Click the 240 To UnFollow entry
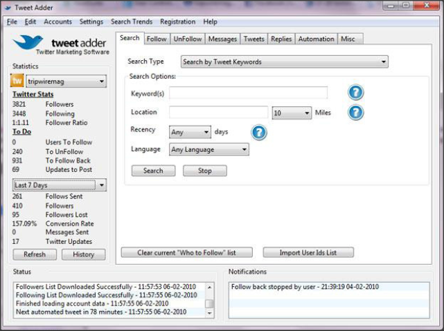This screenshot has width=444, height=331. click(48, 151)
